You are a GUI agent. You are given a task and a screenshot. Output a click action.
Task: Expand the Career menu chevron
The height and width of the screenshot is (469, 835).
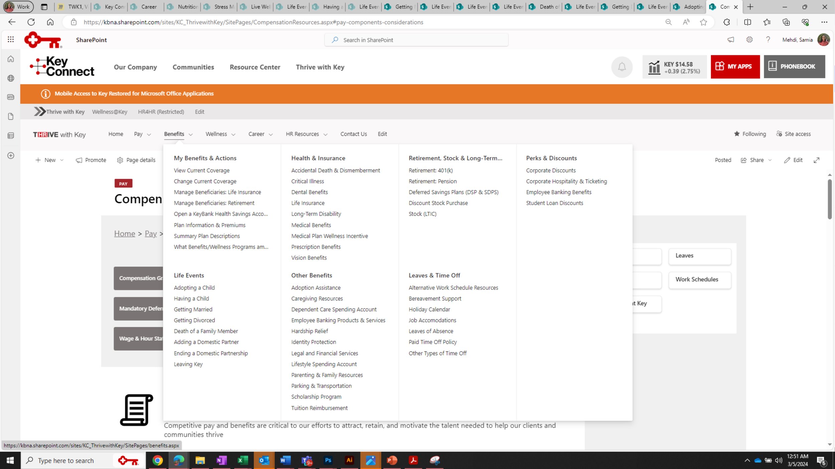(271, 134)
